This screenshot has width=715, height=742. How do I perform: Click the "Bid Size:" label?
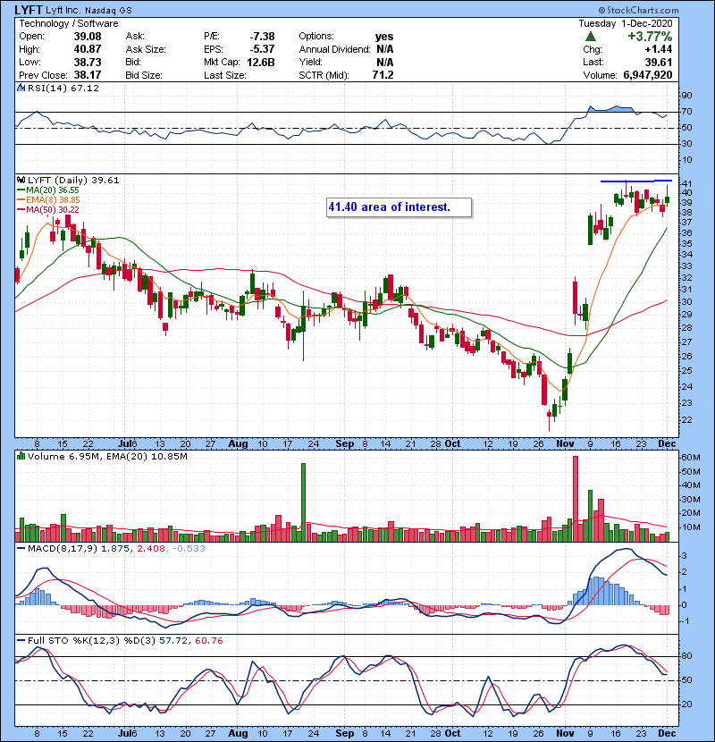[144, 75]
